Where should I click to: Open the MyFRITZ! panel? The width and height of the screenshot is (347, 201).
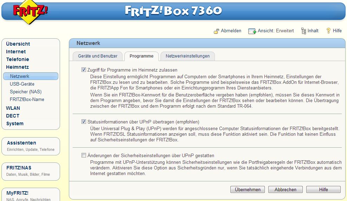click(x=31, y=195)
